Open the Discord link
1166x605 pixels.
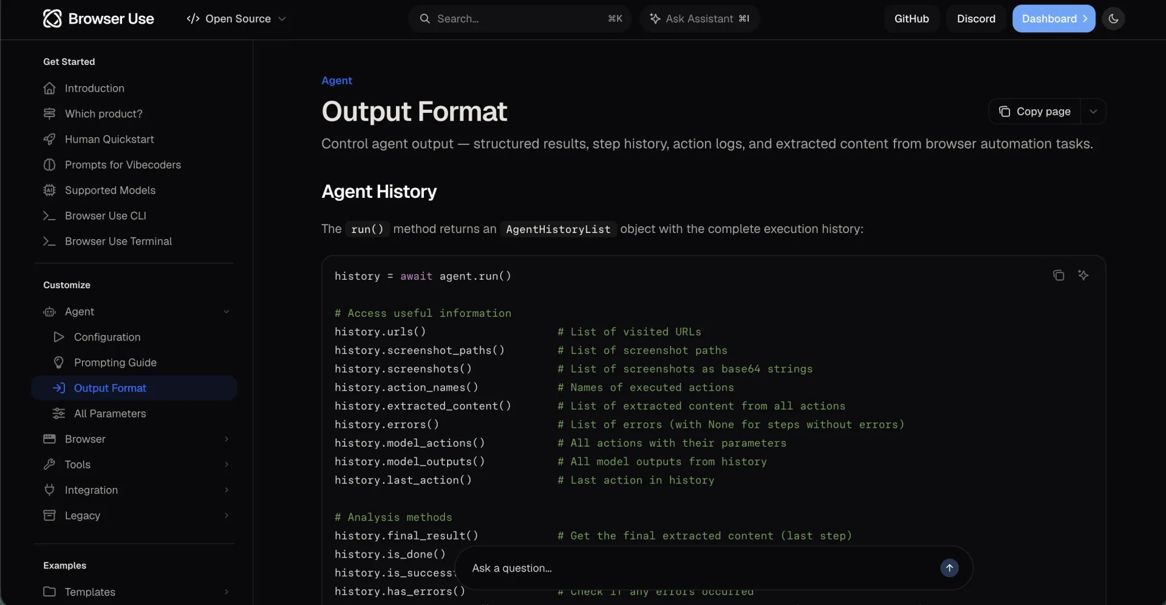(976, 19)
